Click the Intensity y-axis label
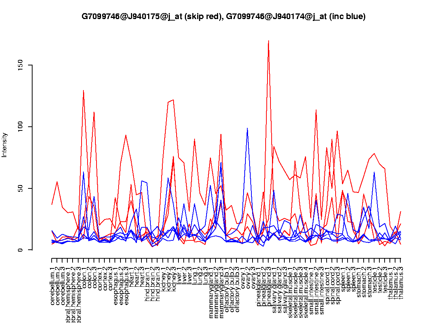Viewport: 431px width, 323px height. (5, 145)
